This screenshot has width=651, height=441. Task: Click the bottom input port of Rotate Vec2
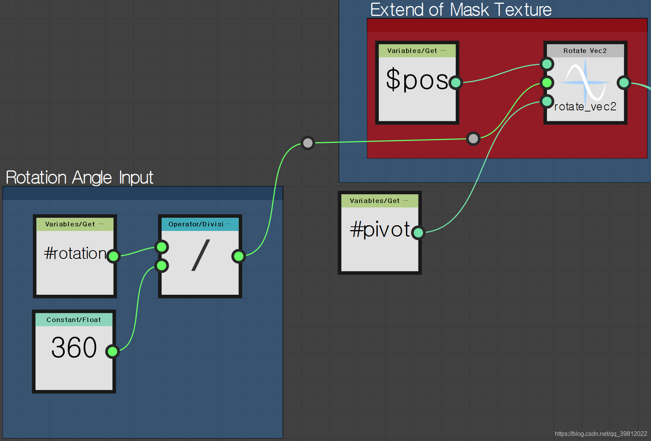pyautogui.click(x=547, y=101)
